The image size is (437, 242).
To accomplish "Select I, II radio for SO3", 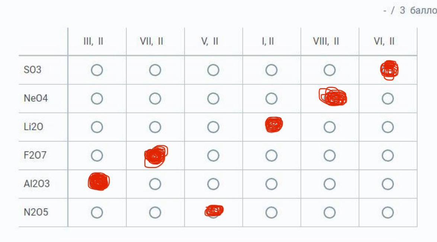I will click(x=271, y=70).
